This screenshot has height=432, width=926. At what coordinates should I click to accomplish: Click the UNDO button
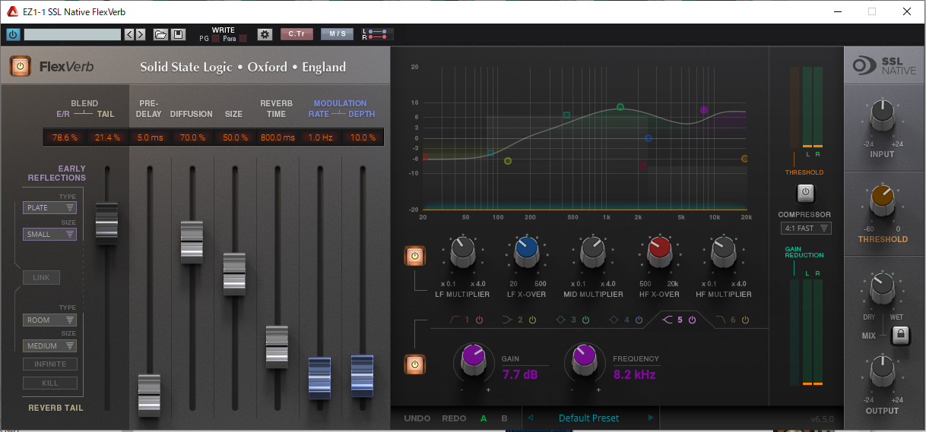click(417, 418)
